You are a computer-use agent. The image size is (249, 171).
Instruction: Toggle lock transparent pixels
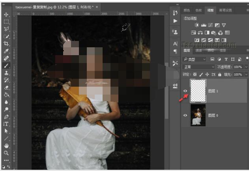pos(195,74)
